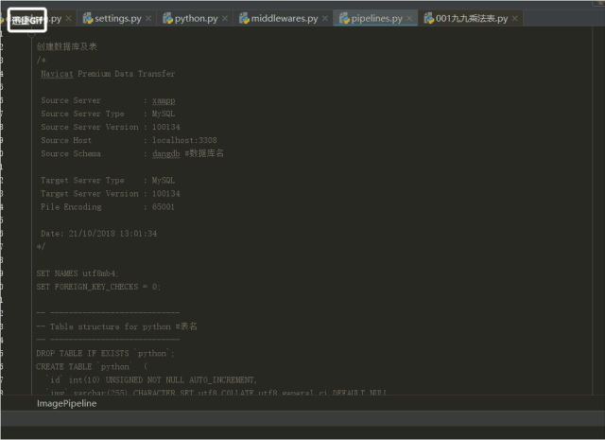Screen dimensions: 605x440
Task: Click the Table structure for python comment
Action: click(116, 326)
